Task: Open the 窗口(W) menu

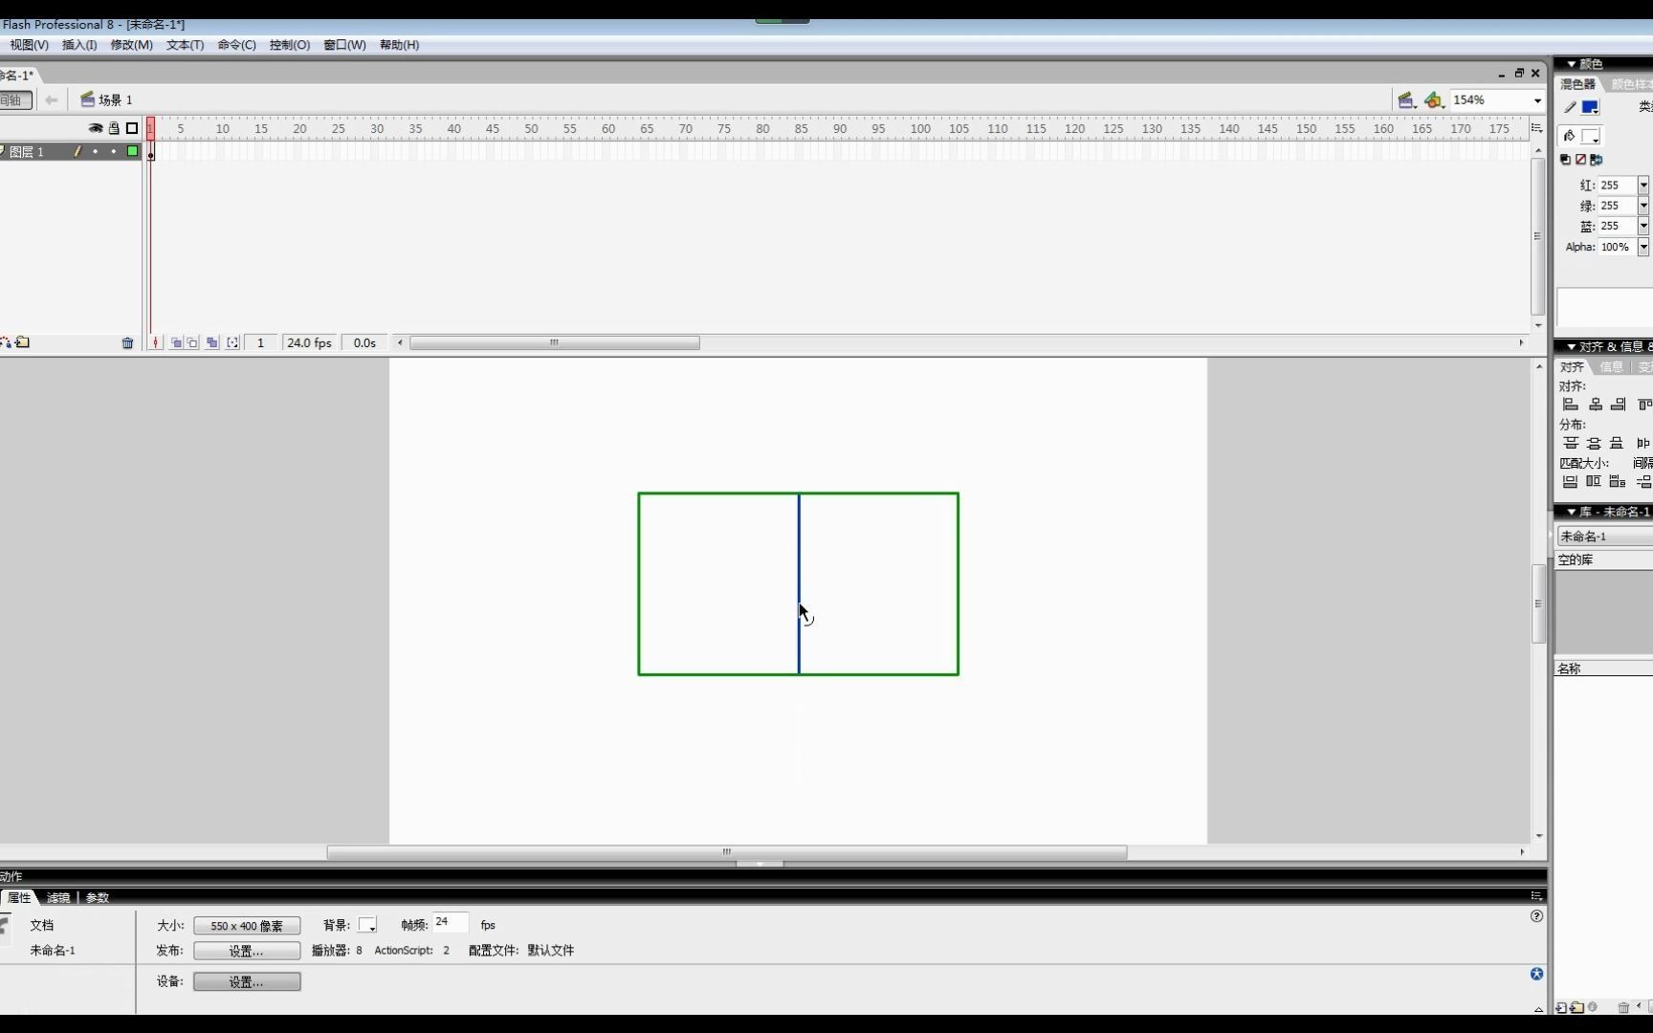Action: pos(344,45)
